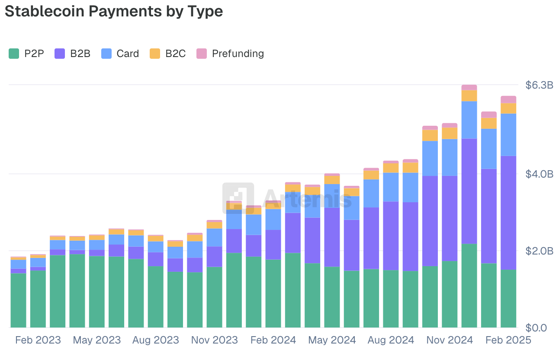
Task: Click the $6.3B axis value
Action: point(538,85)
